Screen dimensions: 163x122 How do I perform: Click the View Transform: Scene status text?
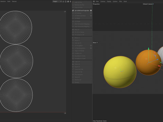[99, 121]
